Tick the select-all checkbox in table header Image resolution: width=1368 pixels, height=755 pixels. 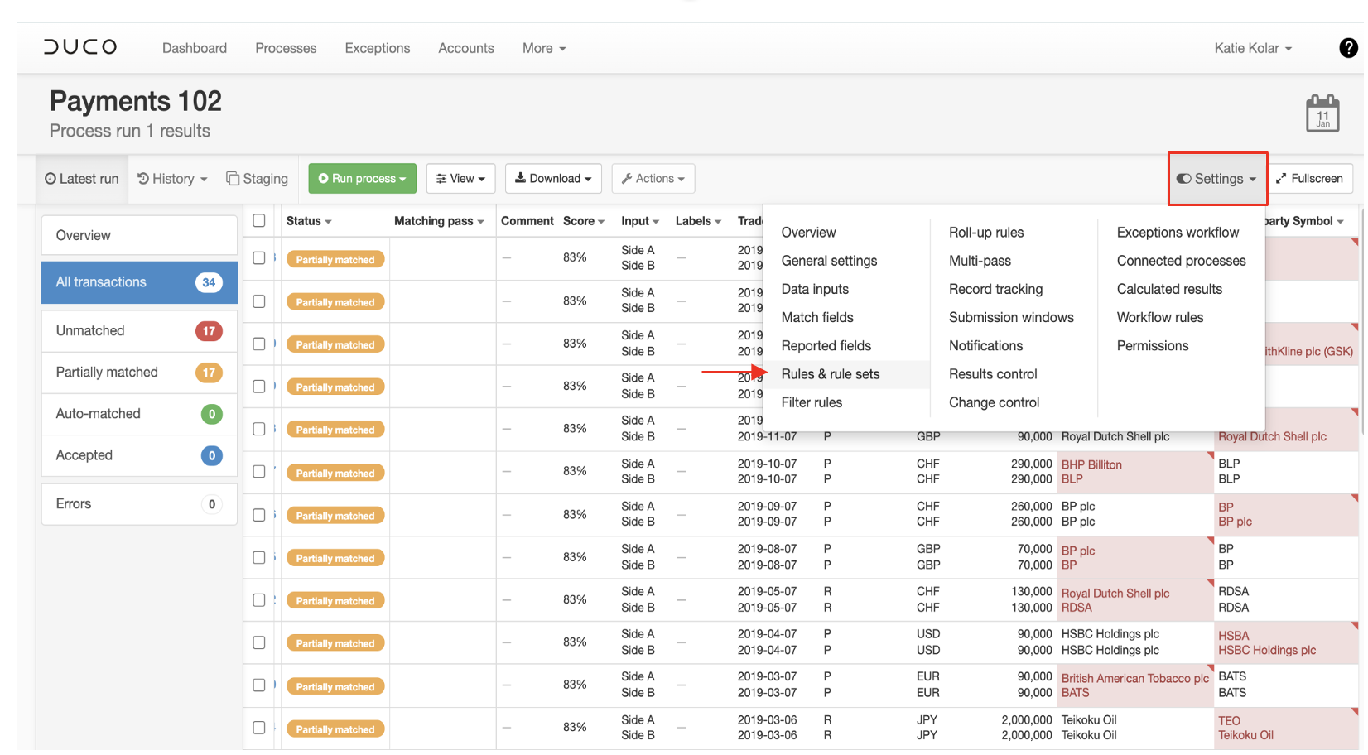click(x=259, y=220)
